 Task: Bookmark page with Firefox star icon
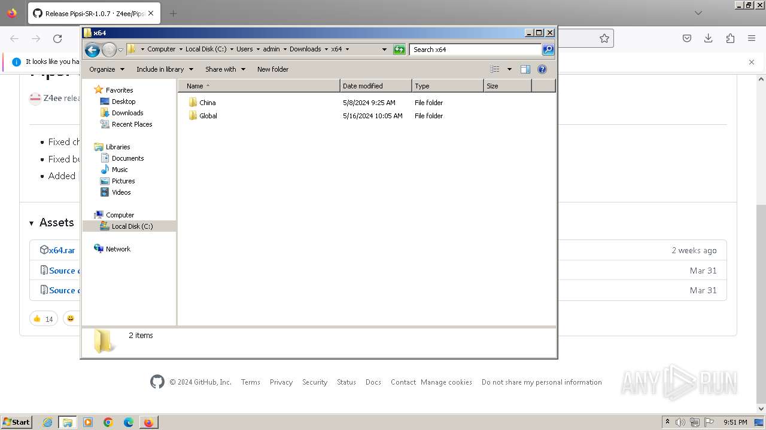604,38
